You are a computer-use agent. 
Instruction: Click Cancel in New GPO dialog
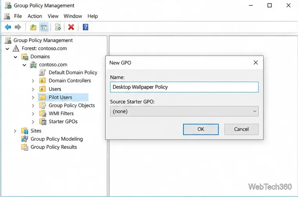[x=241, y=129]
